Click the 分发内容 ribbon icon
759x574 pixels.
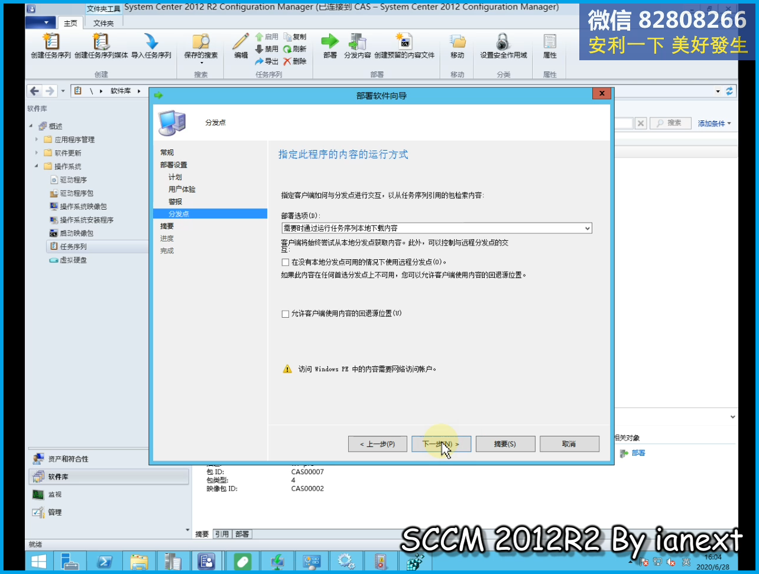[358, 41]
